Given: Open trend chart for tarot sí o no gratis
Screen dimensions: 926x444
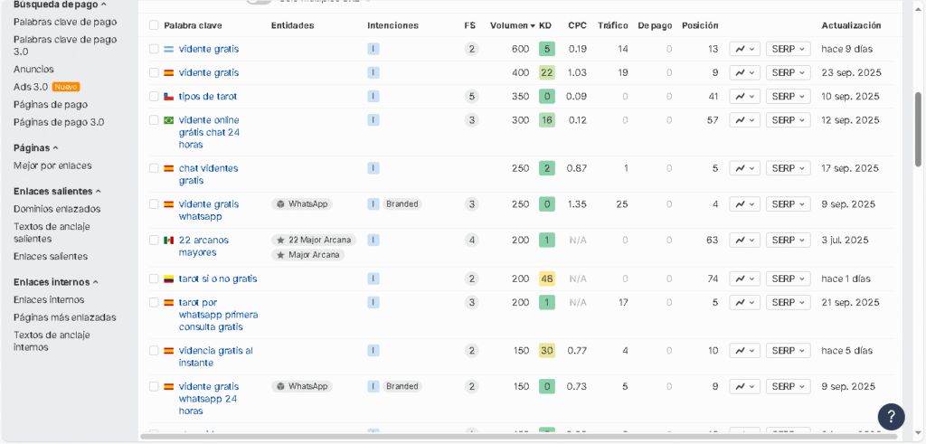Looking at the screenshot, I should (x=744, y=279).
